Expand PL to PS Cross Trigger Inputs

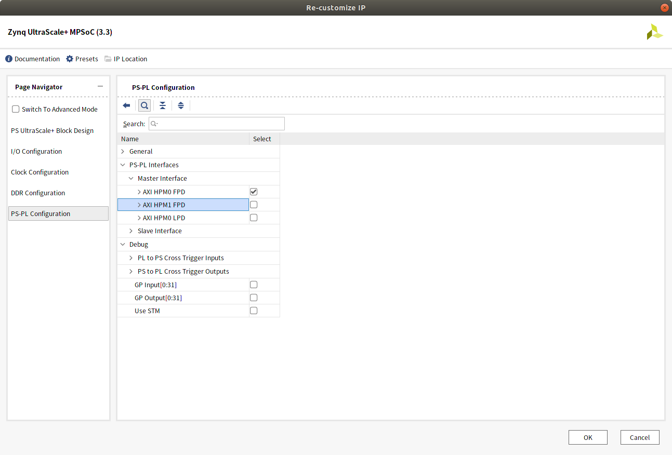tap(131, 258)
